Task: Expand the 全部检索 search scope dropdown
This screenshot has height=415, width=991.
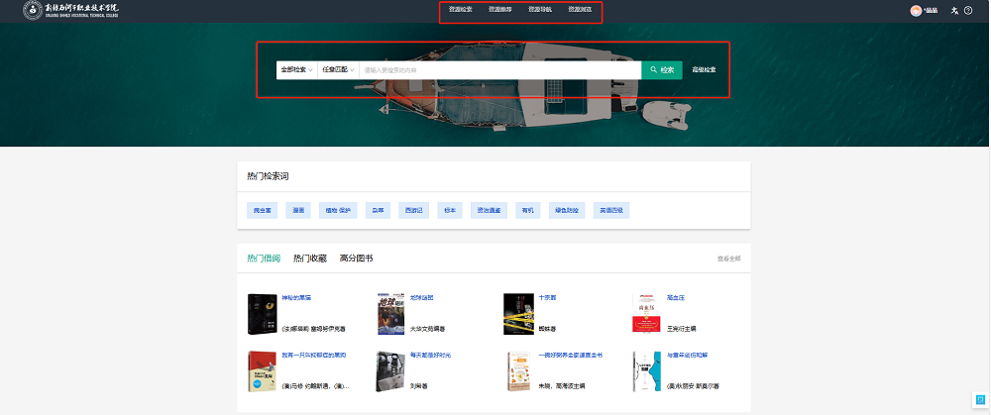Action: 296,70
